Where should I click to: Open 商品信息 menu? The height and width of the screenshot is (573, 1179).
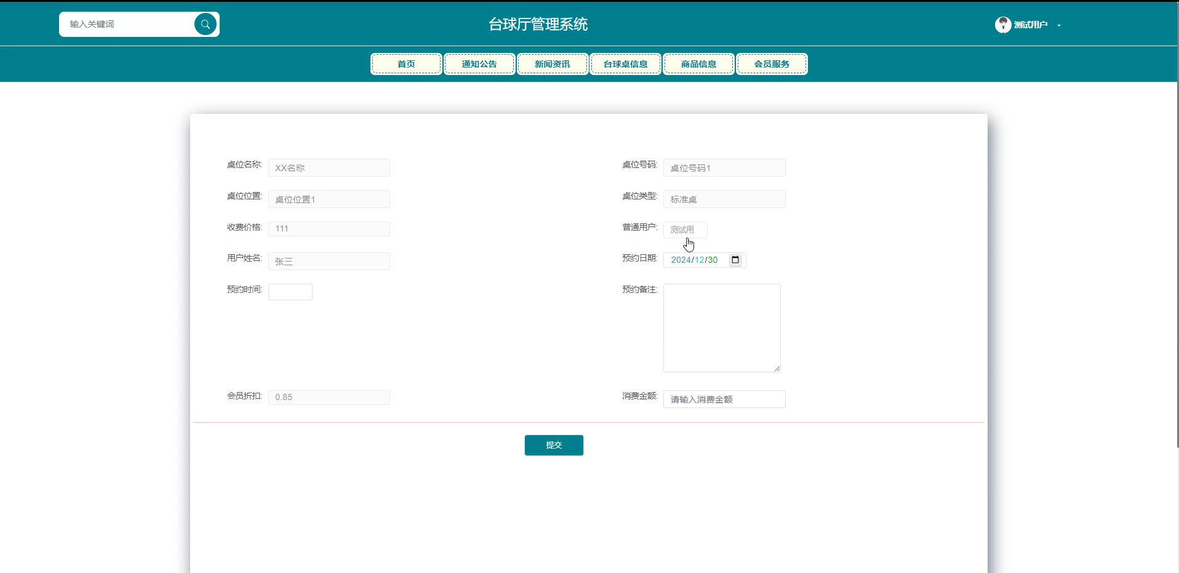pyautogui.click(x=698, y=64)
